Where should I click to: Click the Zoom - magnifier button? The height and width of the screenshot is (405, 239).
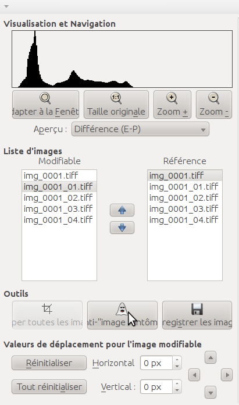point(214,105)
